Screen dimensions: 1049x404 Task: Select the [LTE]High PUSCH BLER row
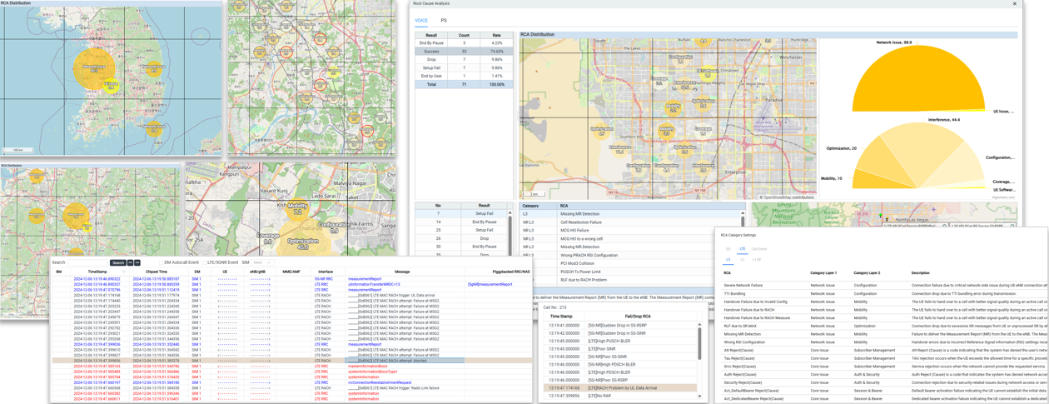(620, 341)
